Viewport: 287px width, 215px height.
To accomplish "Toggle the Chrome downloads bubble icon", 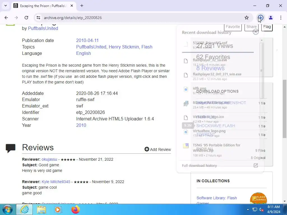I will [x=261, y=18].
